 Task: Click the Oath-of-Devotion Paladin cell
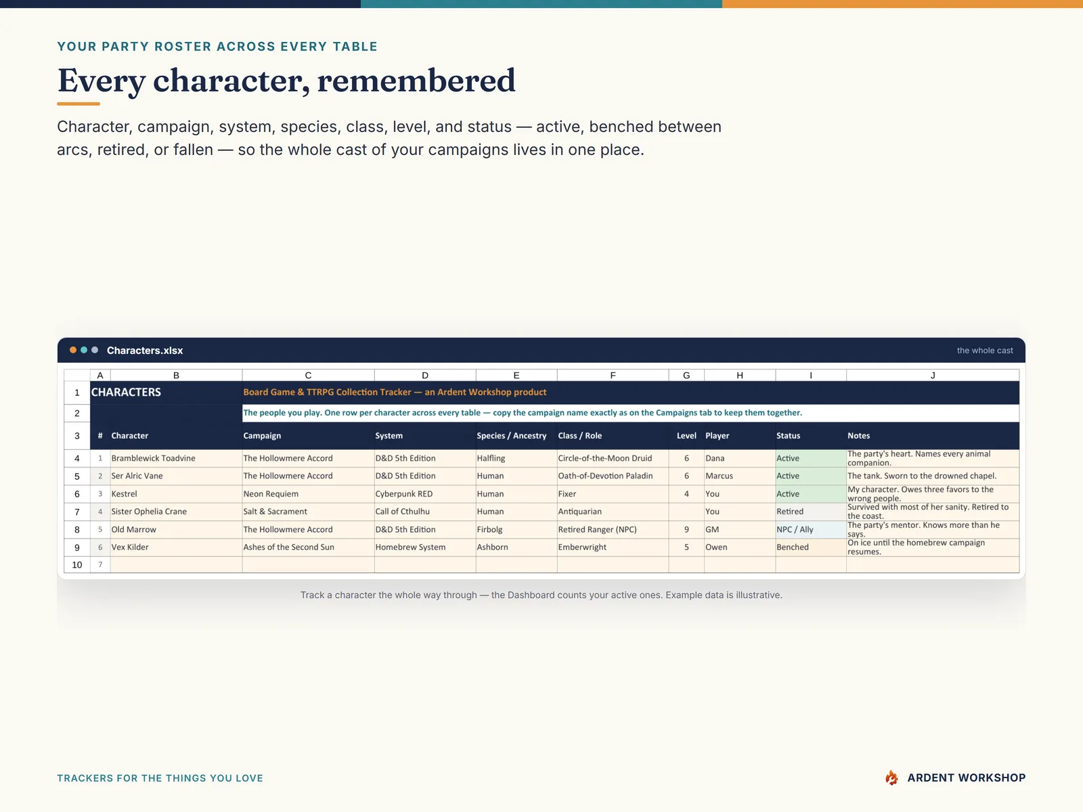(x=613, y=476)
